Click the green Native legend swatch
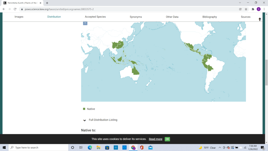The image size is (268, 151). point(84,109)
